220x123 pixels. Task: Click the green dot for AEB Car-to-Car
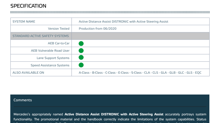tap(81, 43)
